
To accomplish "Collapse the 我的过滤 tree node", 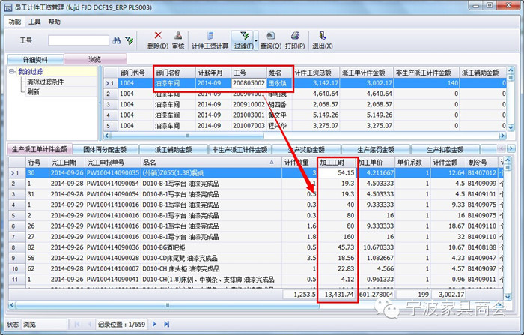I will pos(13,72).
